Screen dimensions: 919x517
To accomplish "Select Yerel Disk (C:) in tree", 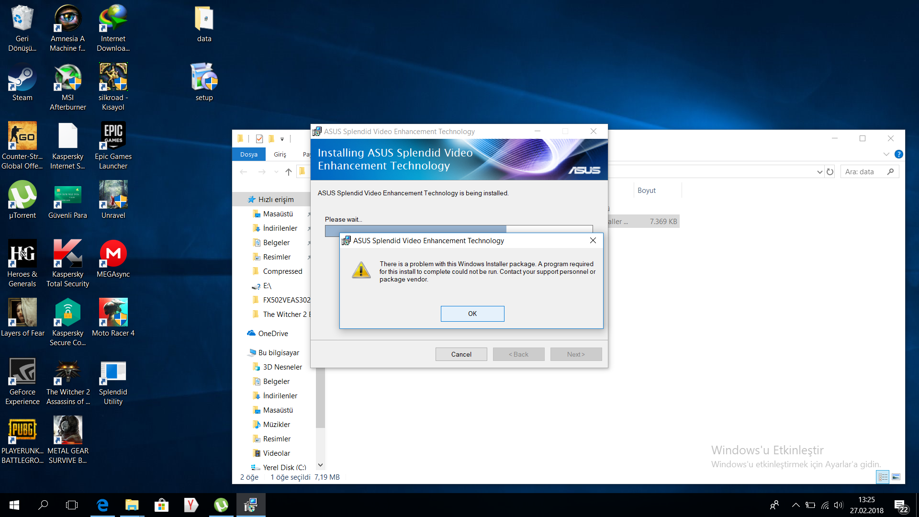I will pos(284,468).
